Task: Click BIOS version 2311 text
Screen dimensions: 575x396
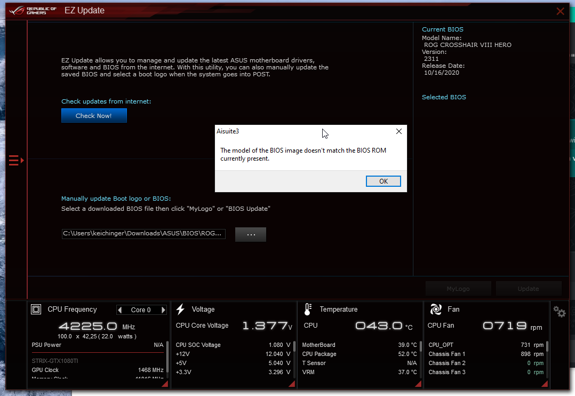Action: (431, 59)
